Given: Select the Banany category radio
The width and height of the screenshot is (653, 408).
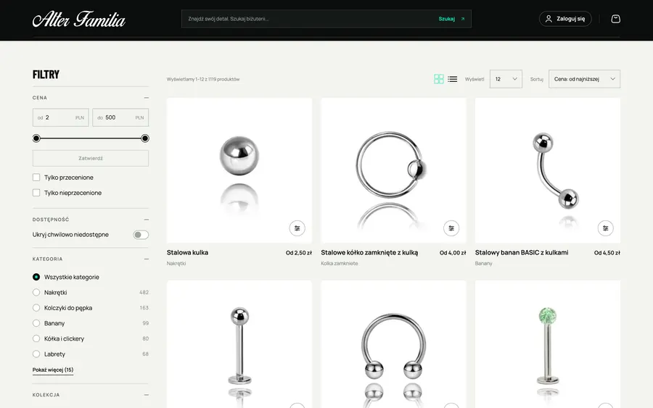Looking at the screenshot, I should (36, 323).
